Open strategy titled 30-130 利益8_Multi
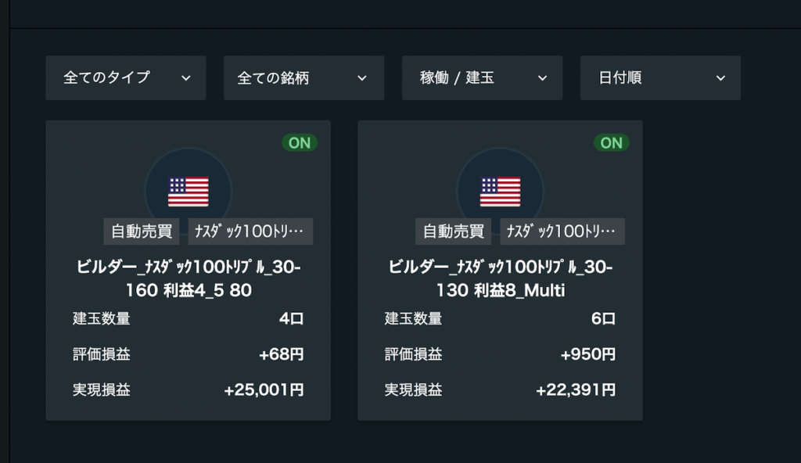 [500, 278]
